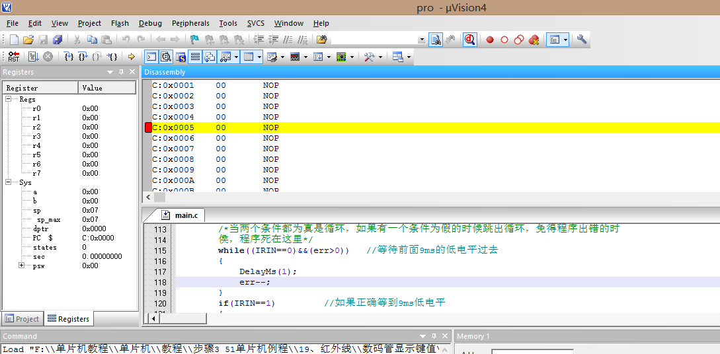Open the Memory Windows dropdown arrow
720x354 pixels.
click(259, 57)
